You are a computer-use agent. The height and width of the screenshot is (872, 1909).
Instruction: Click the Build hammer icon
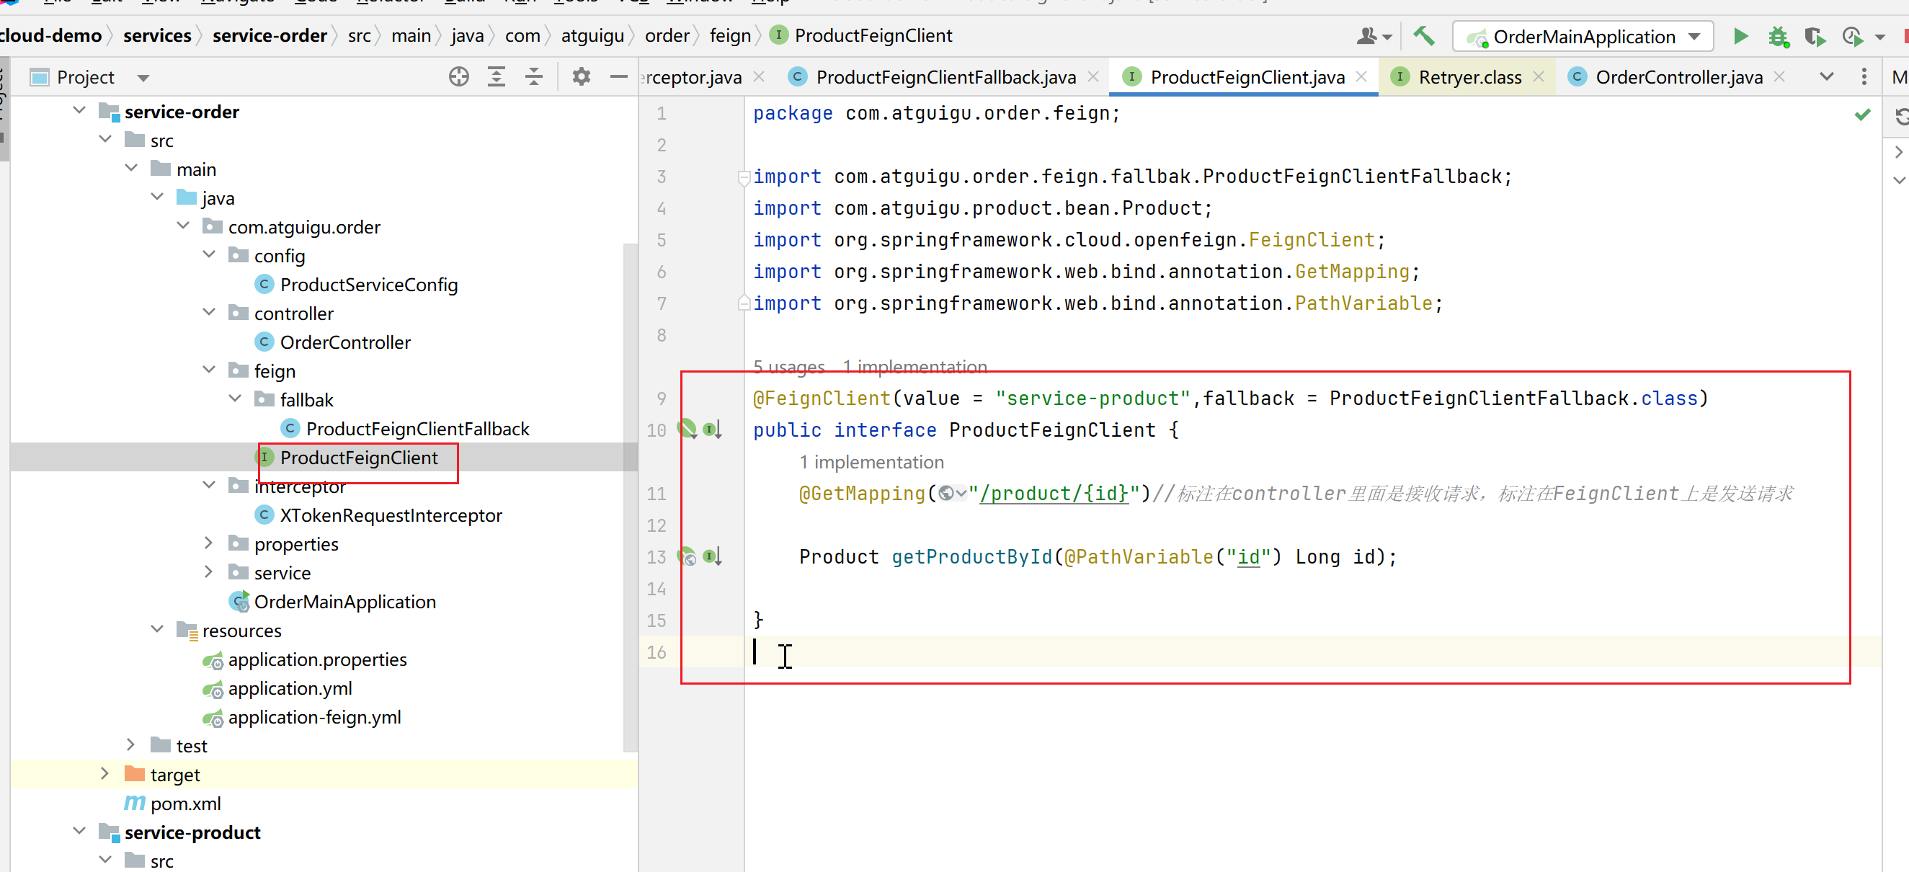1423,35
